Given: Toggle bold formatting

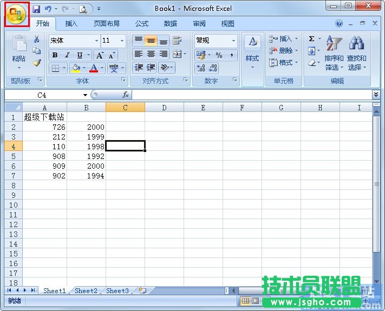Looking at the screenshot, I should pos(55,55).
